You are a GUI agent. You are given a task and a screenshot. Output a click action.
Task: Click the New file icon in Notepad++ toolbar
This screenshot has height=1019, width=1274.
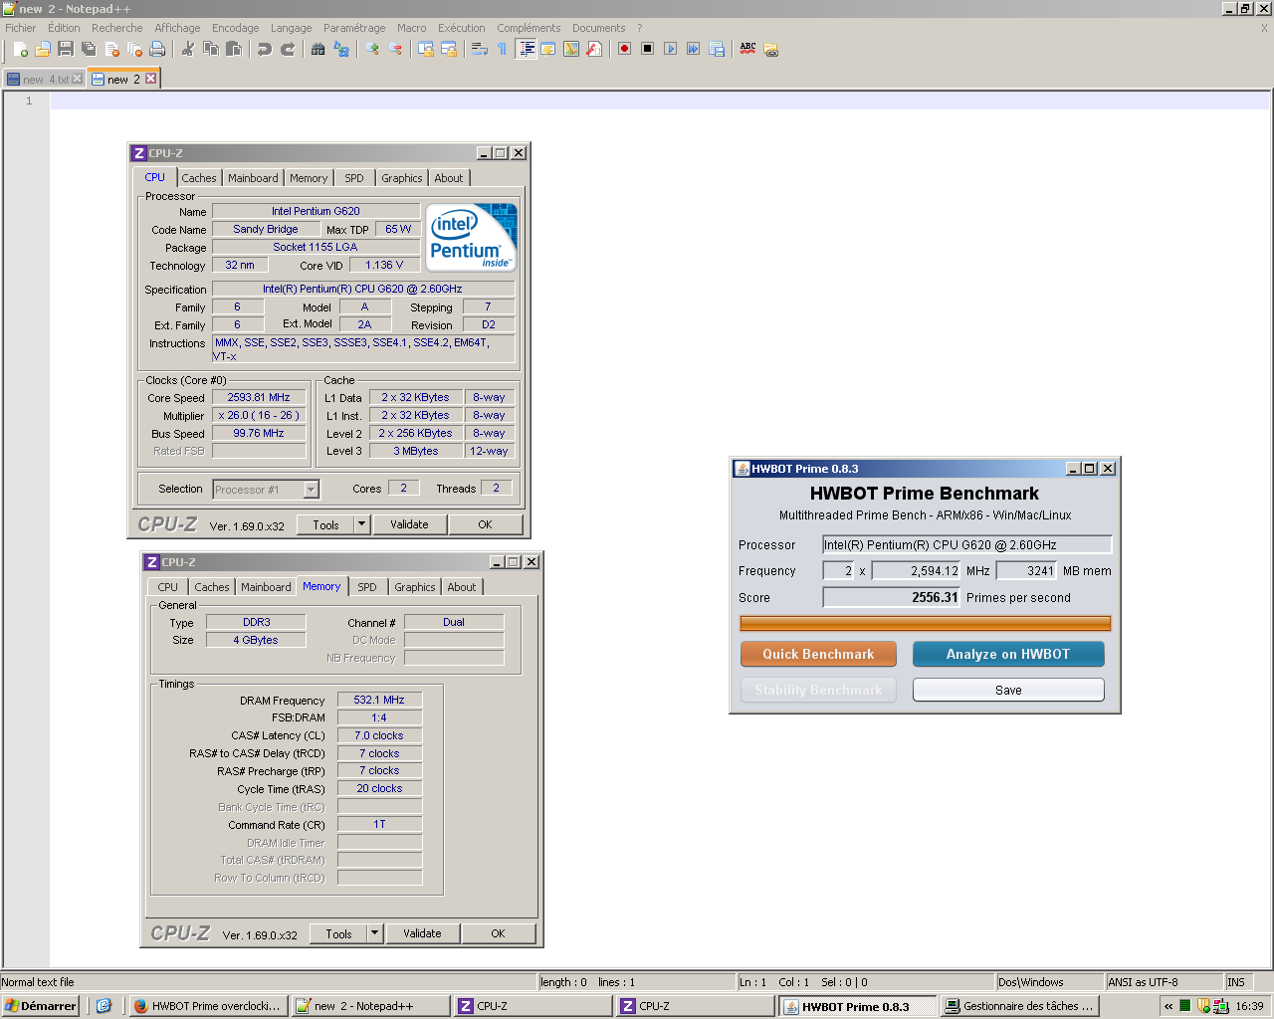[20, 49]
